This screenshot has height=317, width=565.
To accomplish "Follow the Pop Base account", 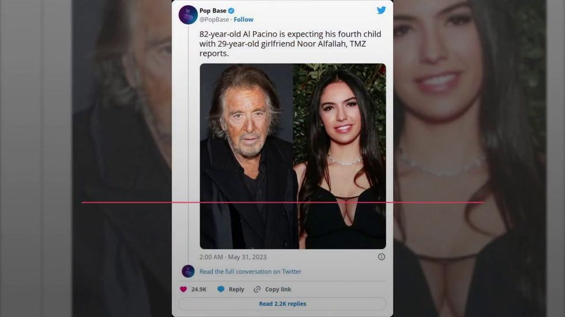I will tap(243, 20).
